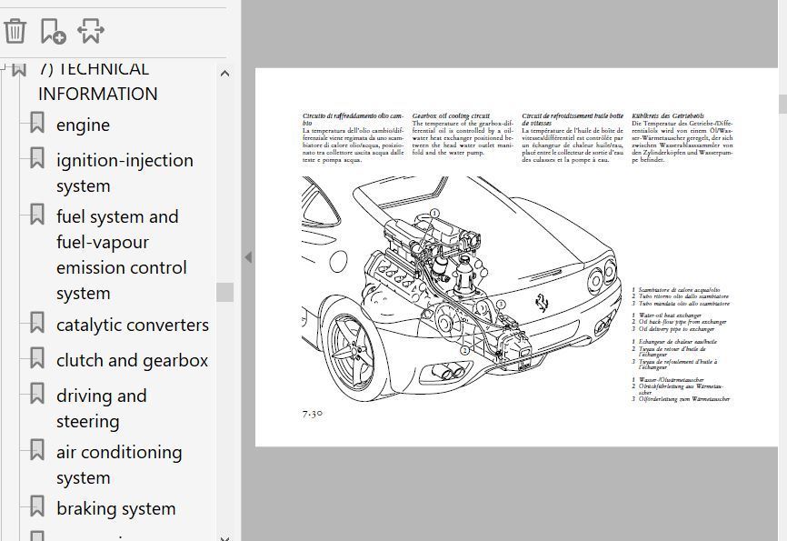Open 'fuel system and fuel-vapour emission control system' bookmark

tap(122, 255)
